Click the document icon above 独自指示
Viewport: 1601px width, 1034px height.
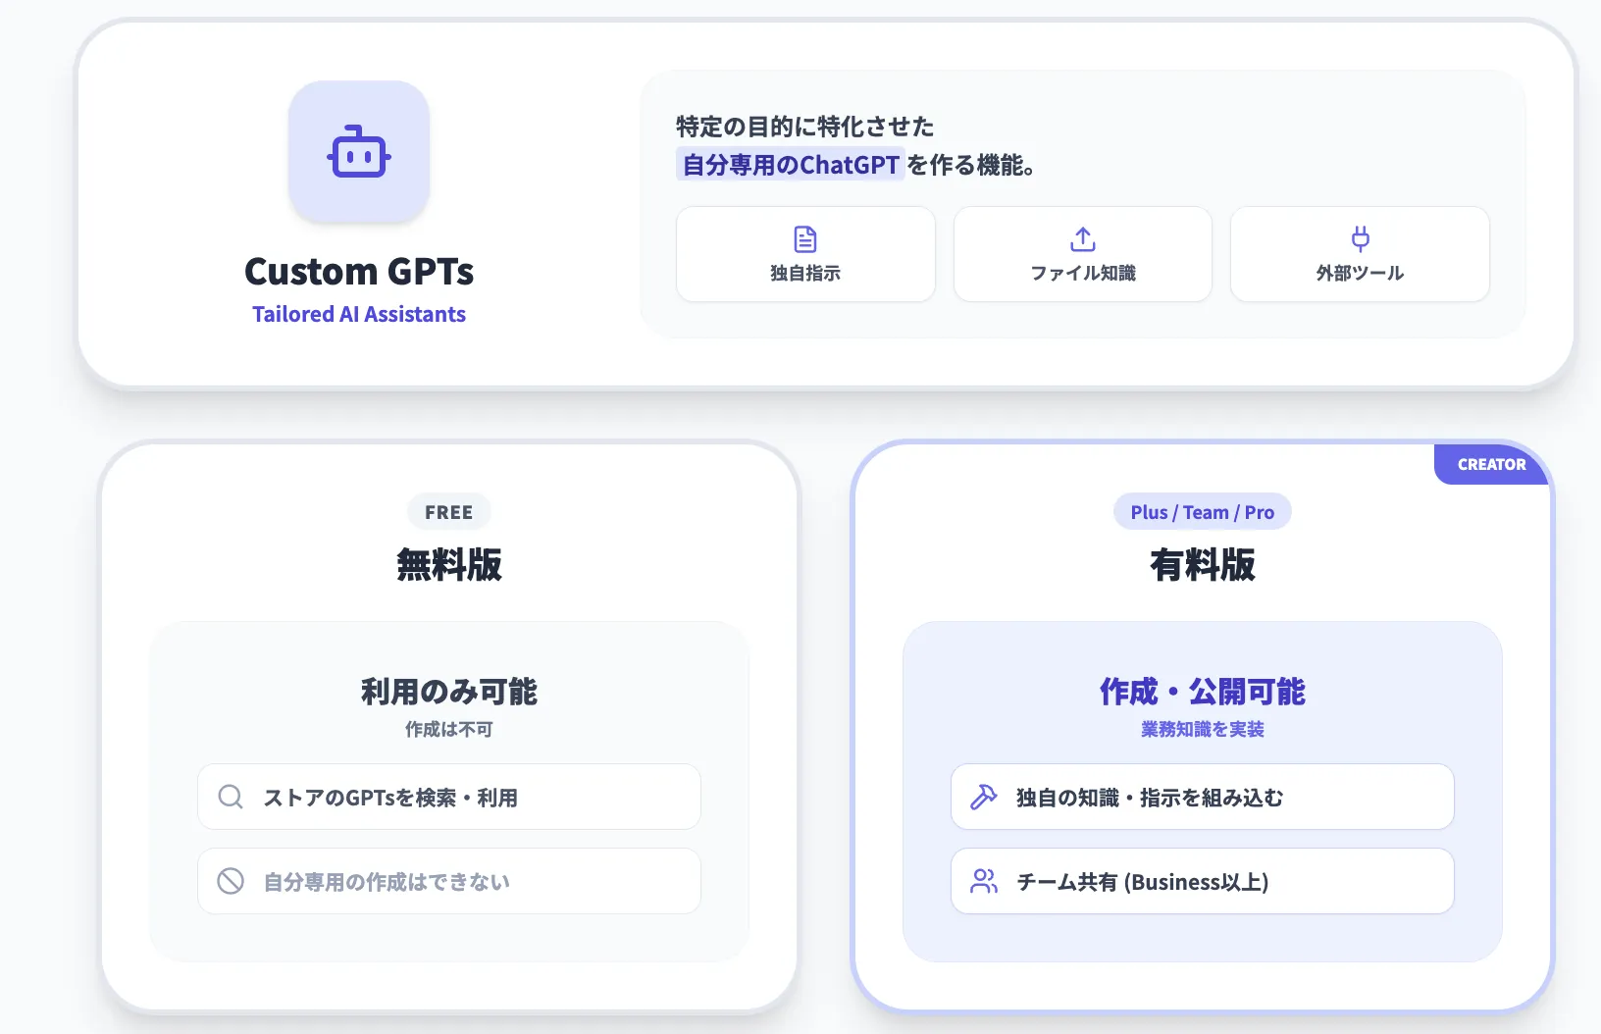(805, 239)
